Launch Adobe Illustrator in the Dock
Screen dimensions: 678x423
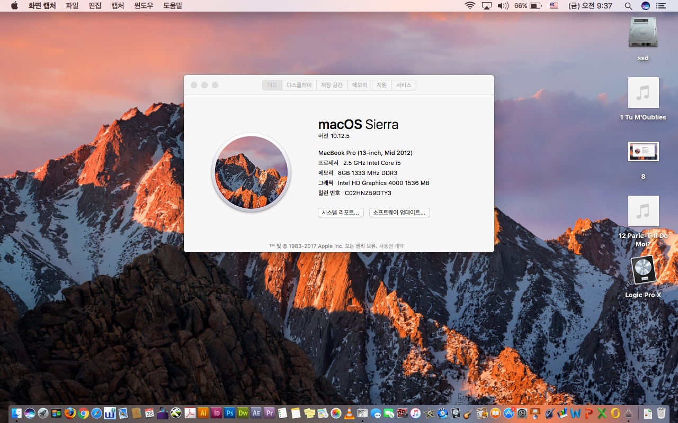203,413
